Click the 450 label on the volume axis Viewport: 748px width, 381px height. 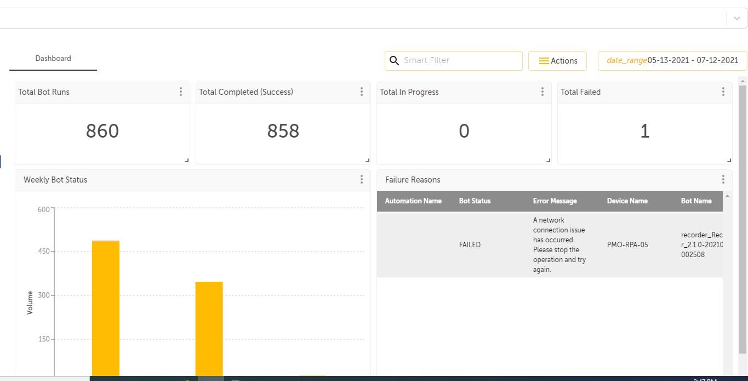tap(43, 252)
